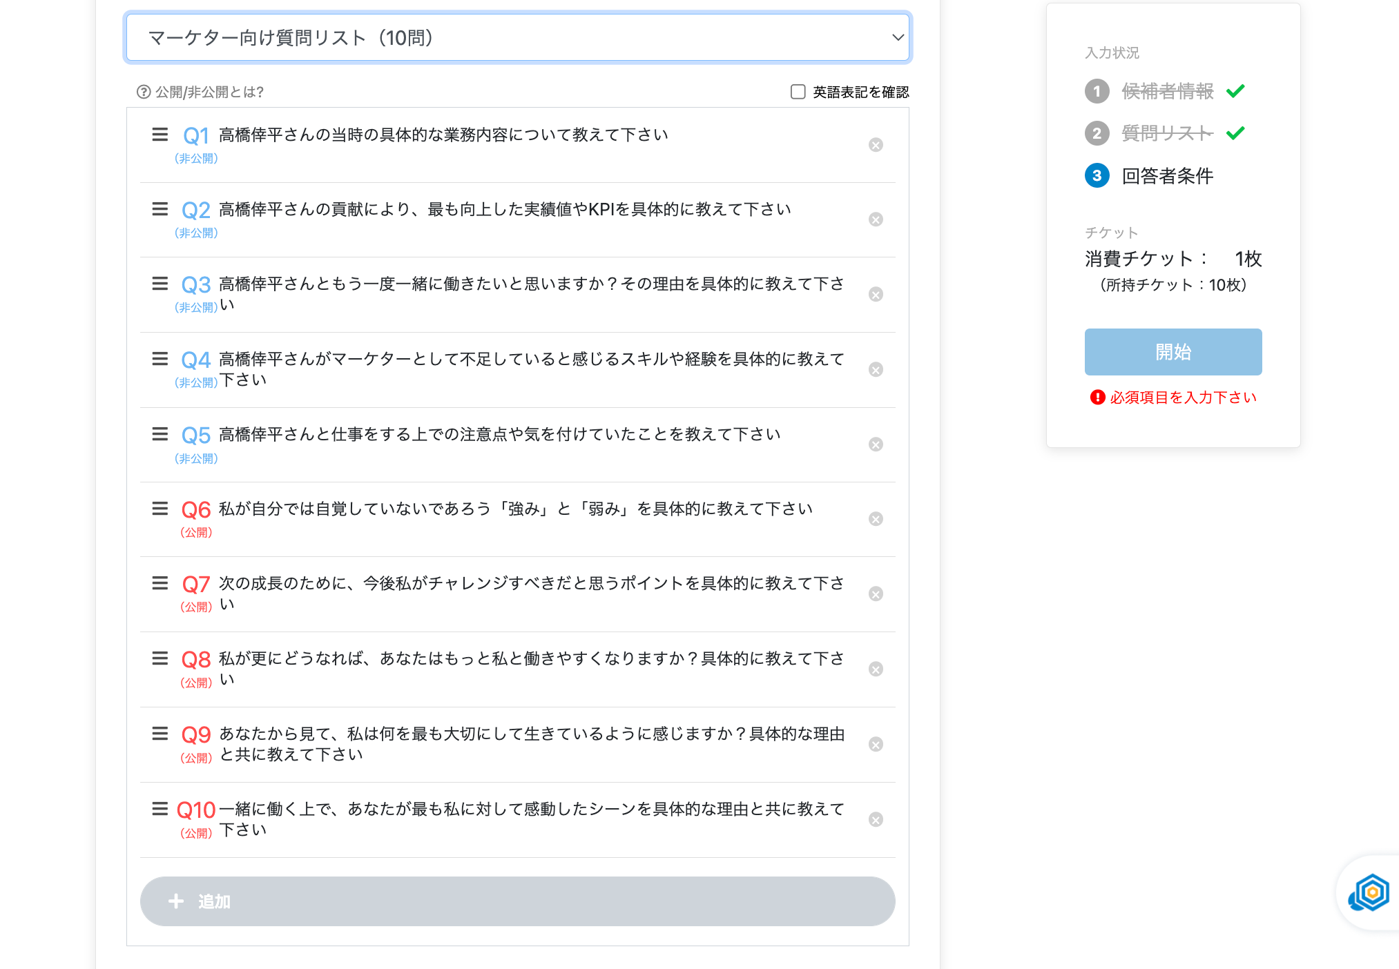Click the Q5 非公開 label
The image size is (1399, 969).
tap(196, 458)
